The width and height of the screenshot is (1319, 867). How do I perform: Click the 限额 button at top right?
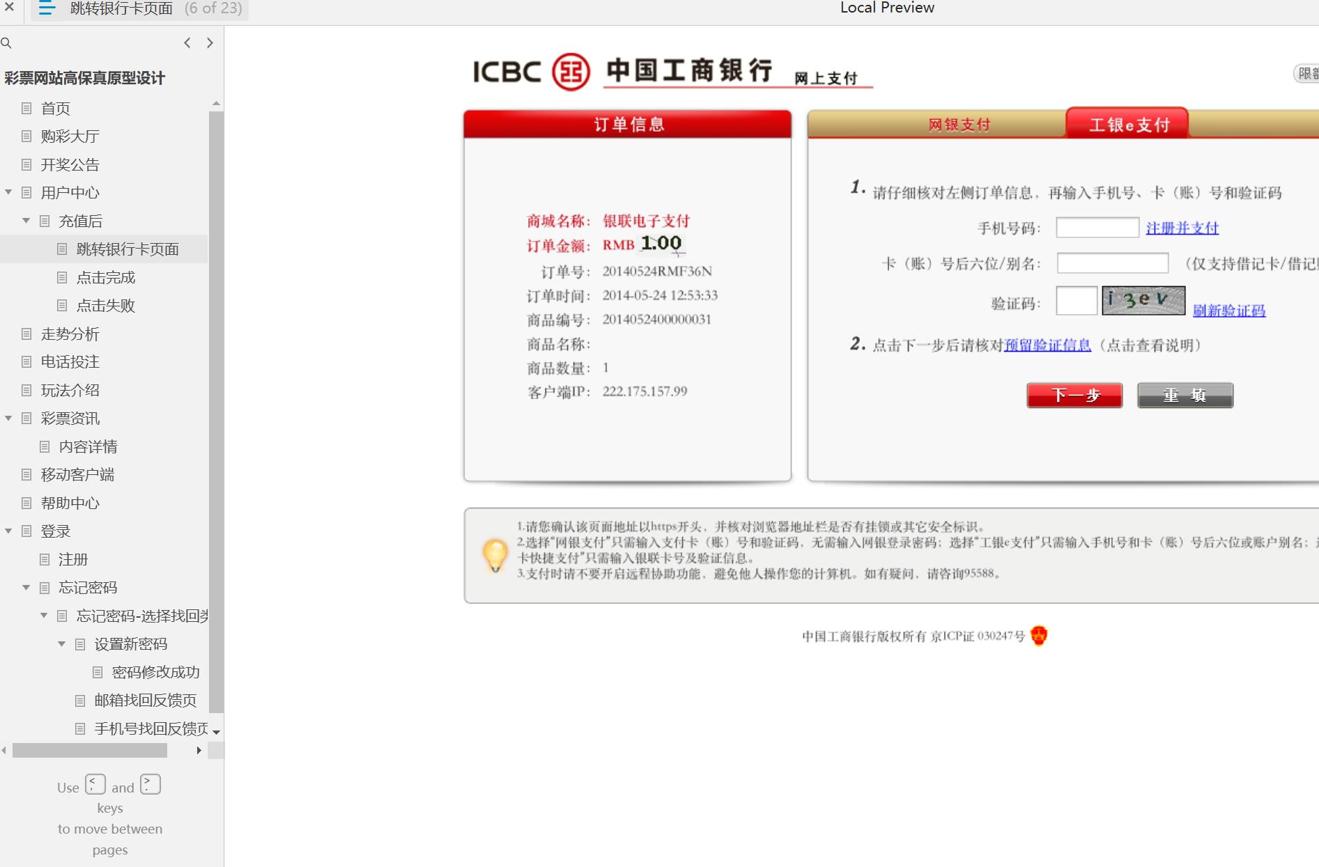(1307, 73)
